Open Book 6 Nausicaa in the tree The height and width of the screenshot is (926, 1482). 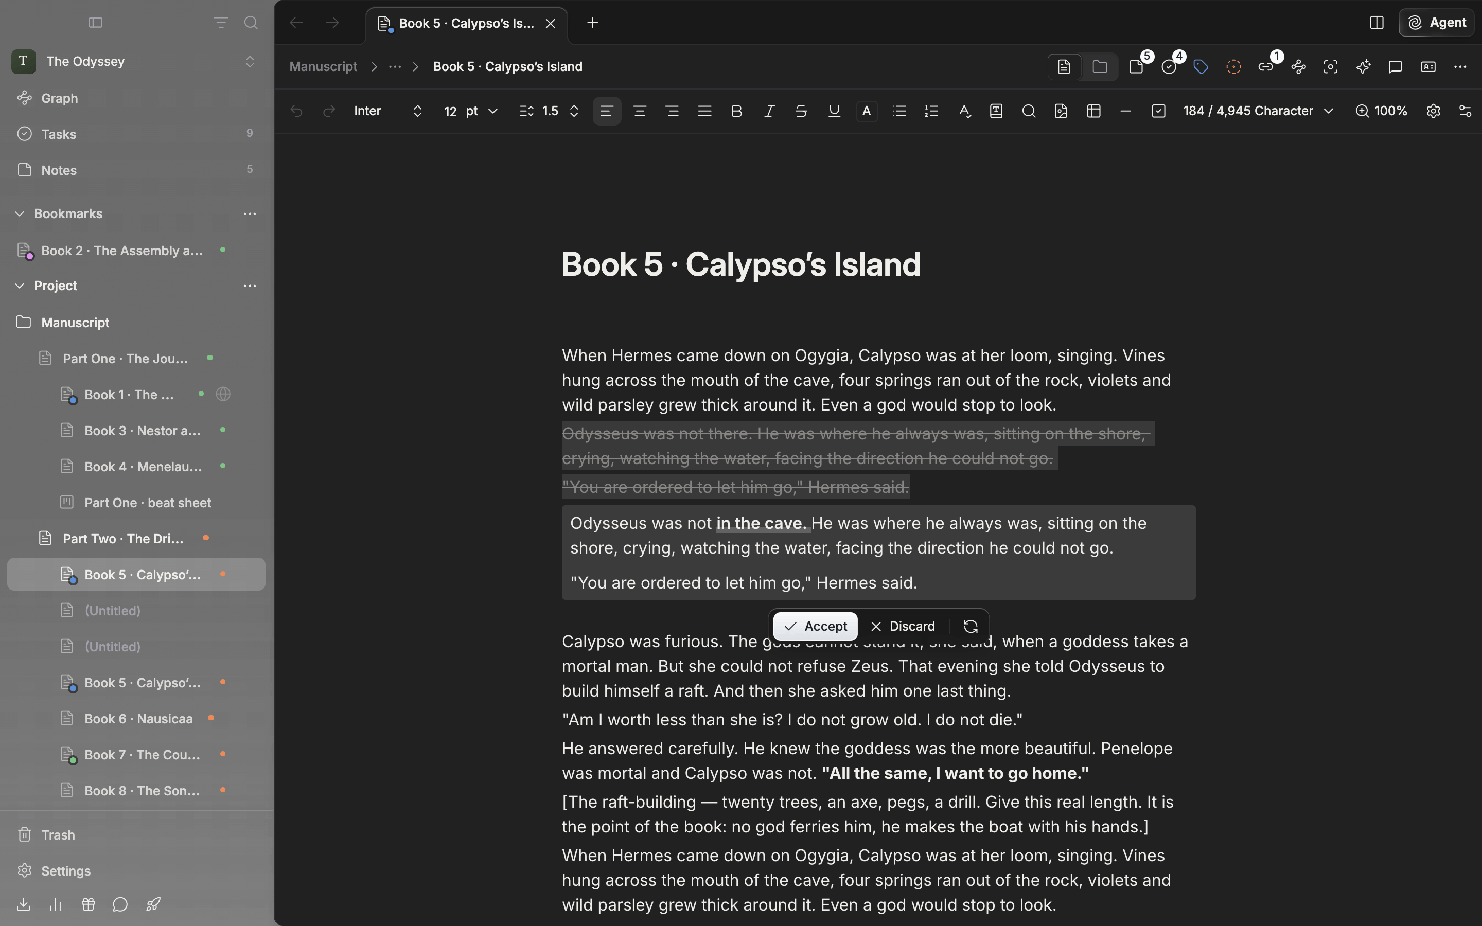pos(136,718)
